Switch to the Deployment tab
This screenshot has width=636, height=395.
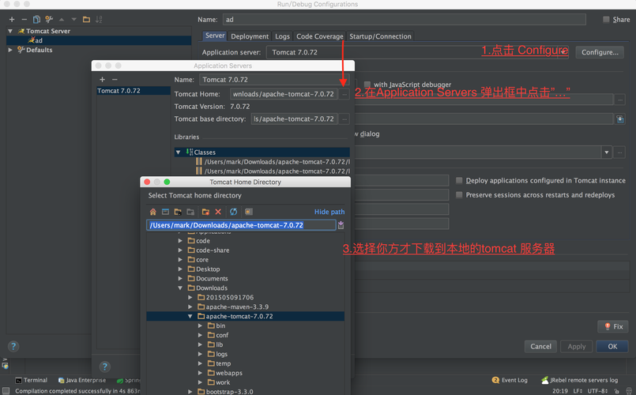coord(250,36)
